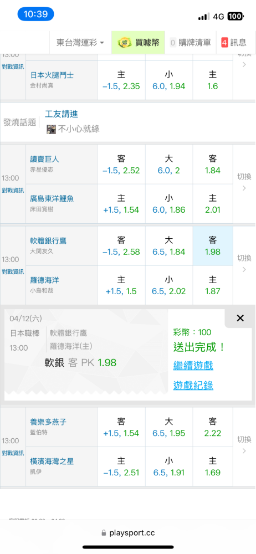Select 小 6.5, 1.91 total for 橫濱
The image size is (256, 554).
[x=168, y=466]
